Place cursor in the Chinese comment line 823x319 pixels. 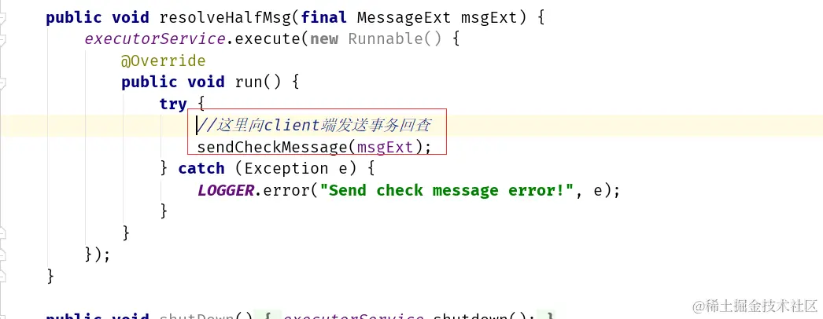314,126
